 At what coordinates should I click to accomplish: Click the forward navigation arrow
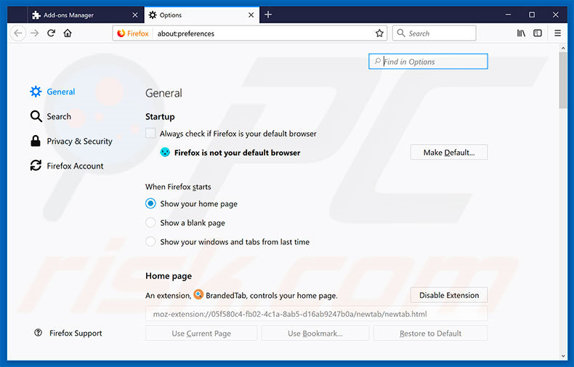coord(34,33)
